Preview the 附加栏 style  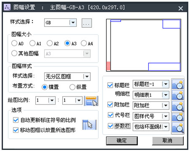coord(178,106)
